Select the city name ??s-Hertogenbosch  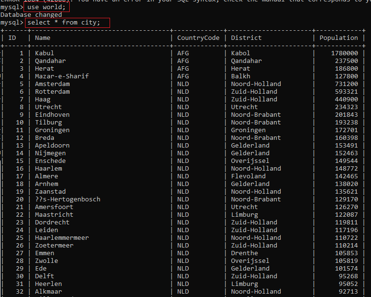click(68, 199)
